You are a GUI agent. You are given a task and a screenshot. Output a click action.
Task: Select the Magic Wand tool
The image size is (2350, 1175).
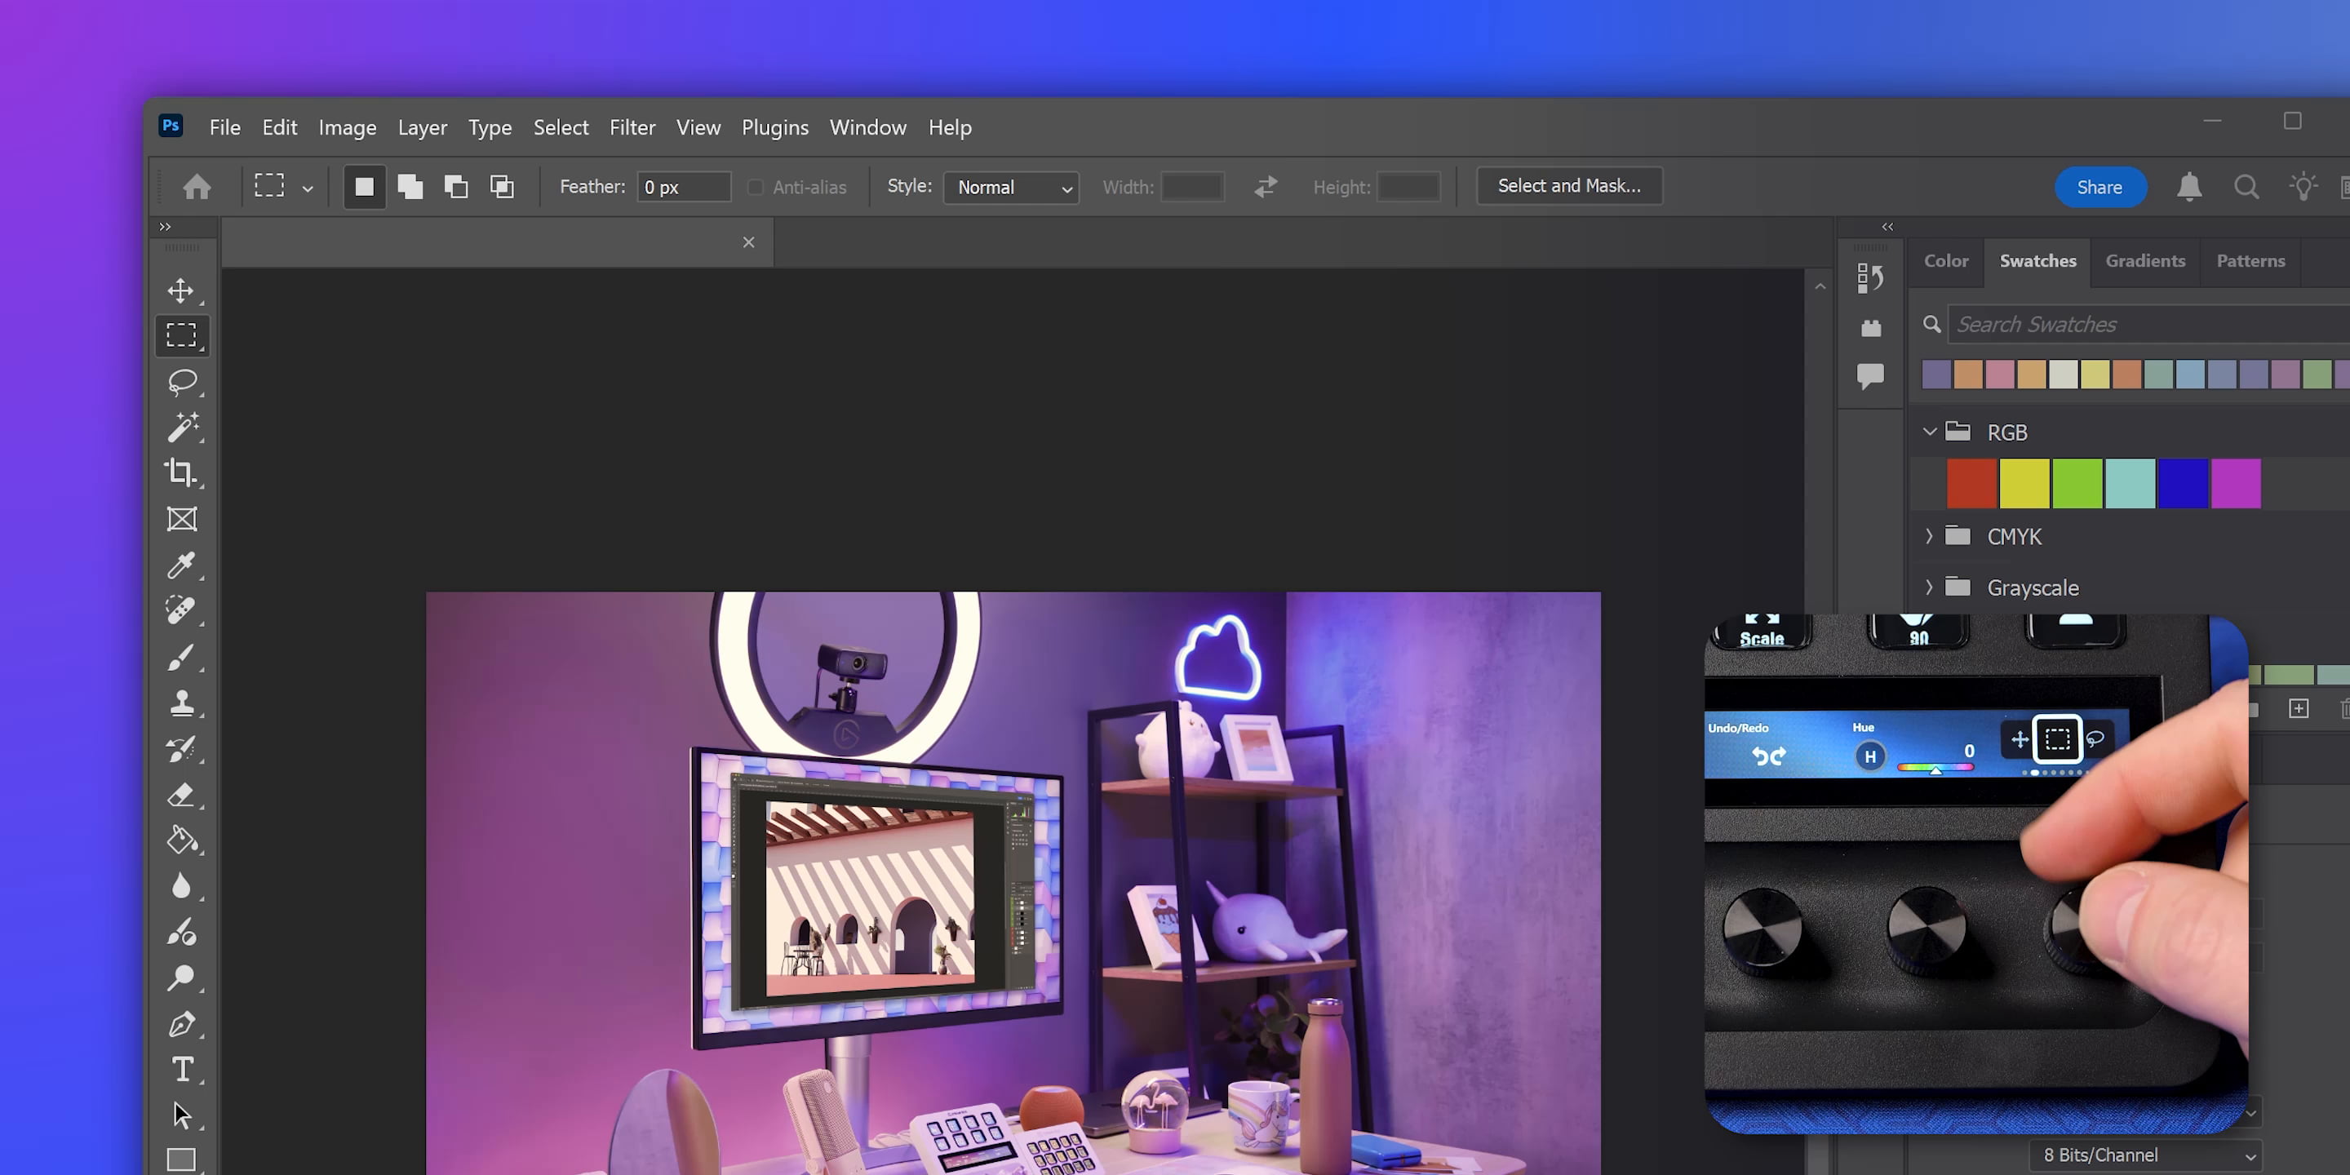coord(183,427)
